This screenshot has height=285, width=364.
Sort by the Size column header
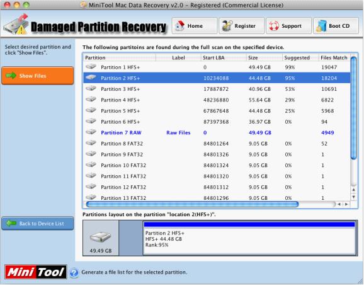[264, 57]
